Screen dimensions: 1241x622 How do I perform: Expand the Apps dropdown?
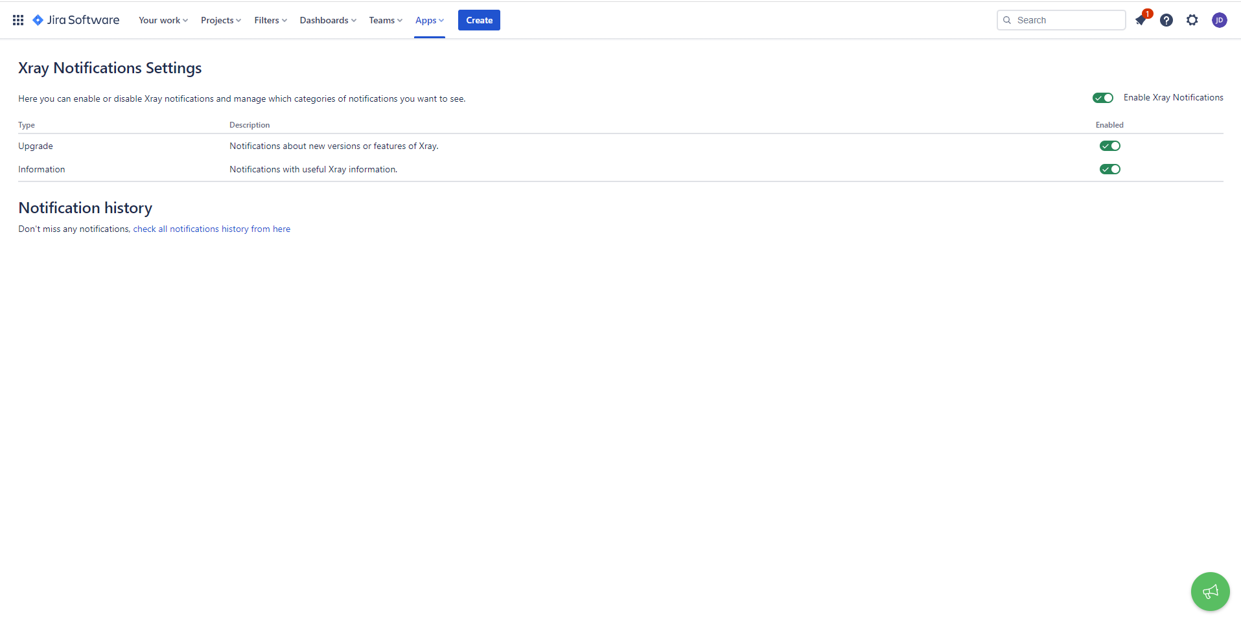pyautogui.click(x=430, y=20)
